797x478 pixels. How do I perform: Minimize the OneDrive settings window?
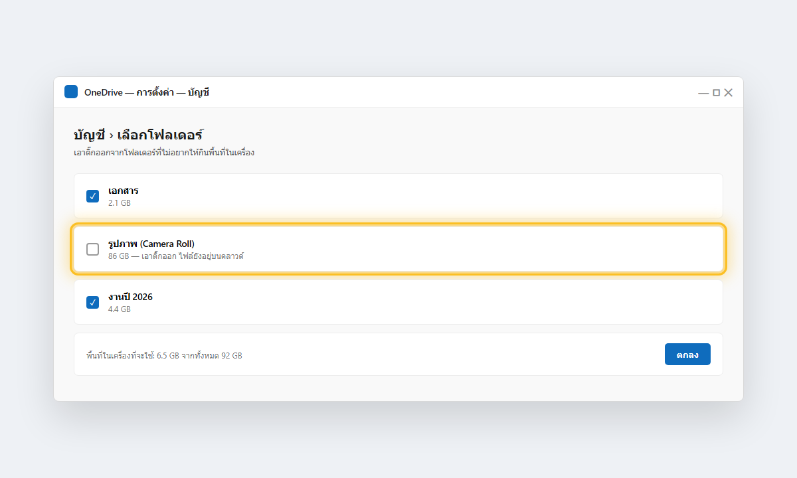[x=703, y=93]
